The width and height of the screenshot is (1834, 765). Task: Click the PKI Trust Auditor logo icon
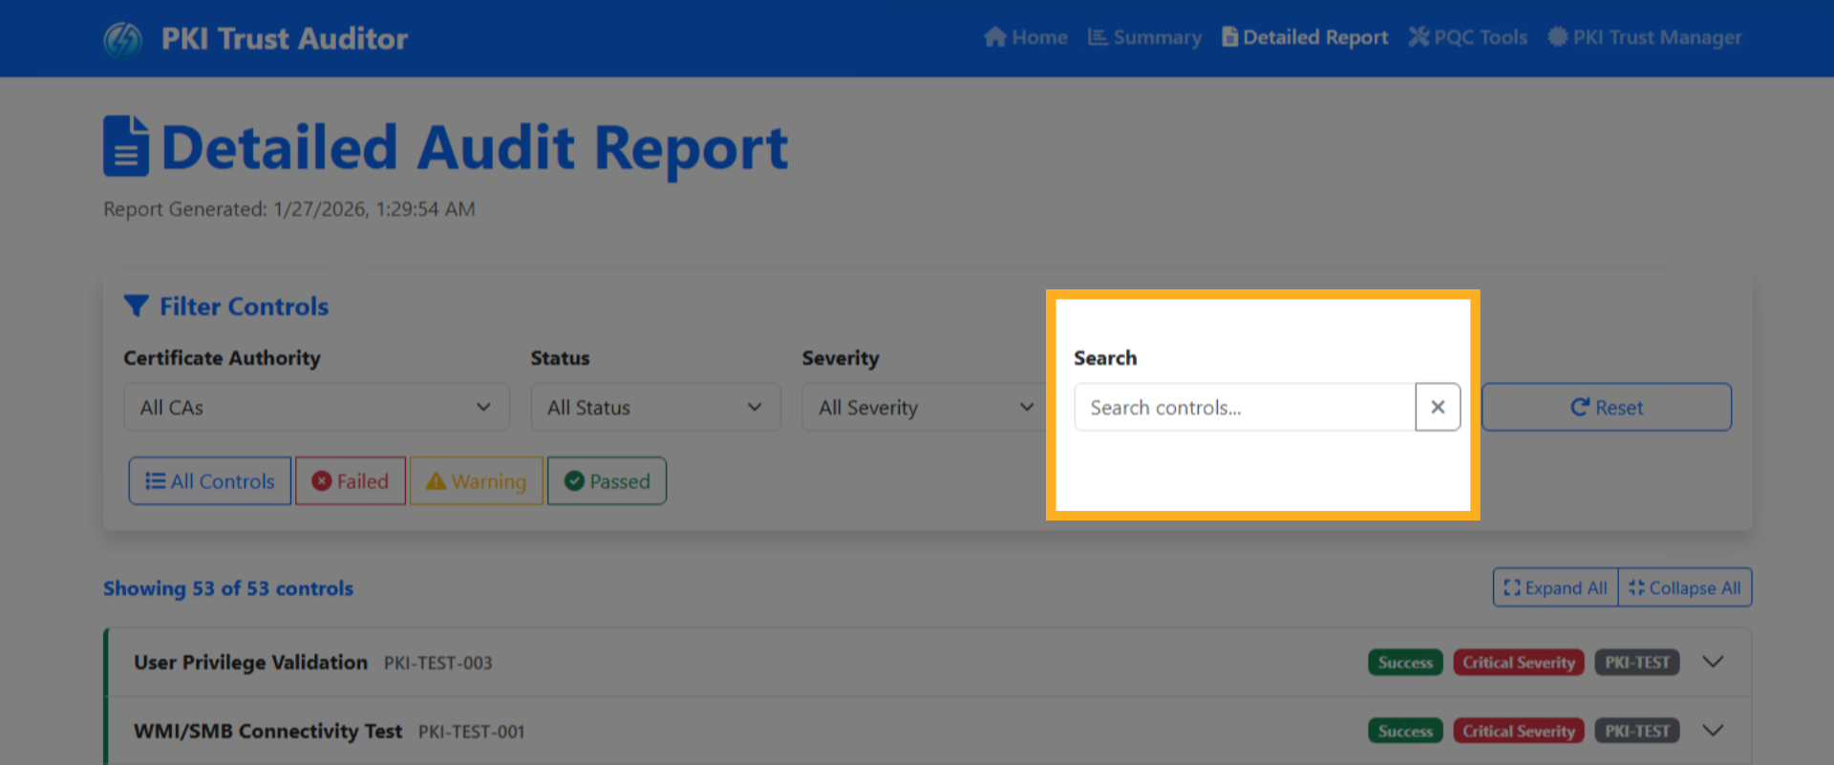[122, 39]
